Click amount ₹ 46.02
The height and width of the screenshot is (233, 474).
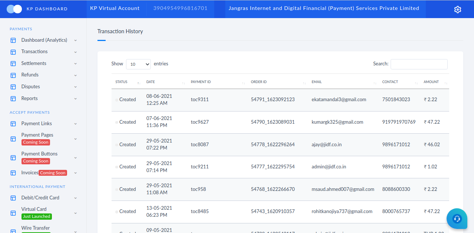[x=432, y=144]
